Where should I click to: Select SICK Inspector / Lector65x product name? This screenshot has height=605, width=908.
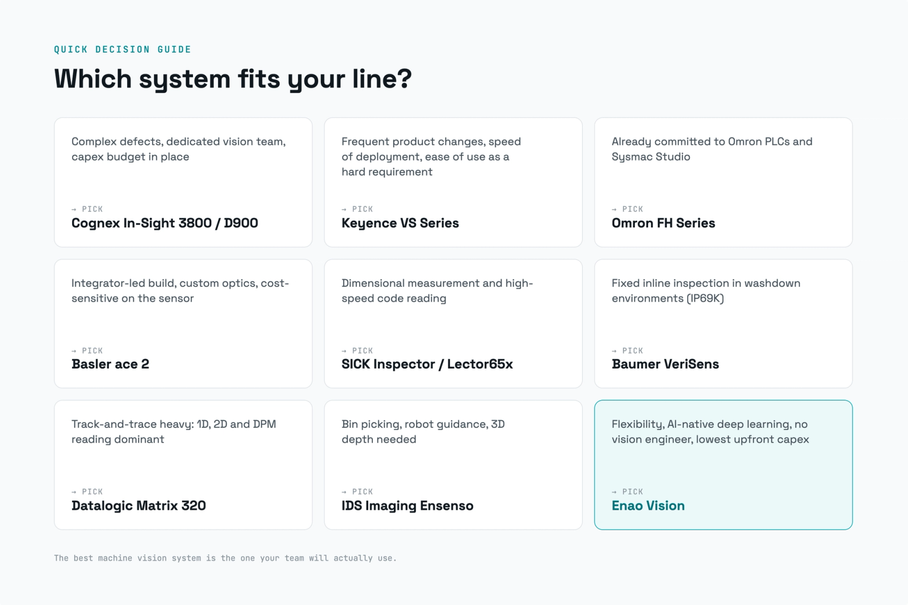(427, 364)
